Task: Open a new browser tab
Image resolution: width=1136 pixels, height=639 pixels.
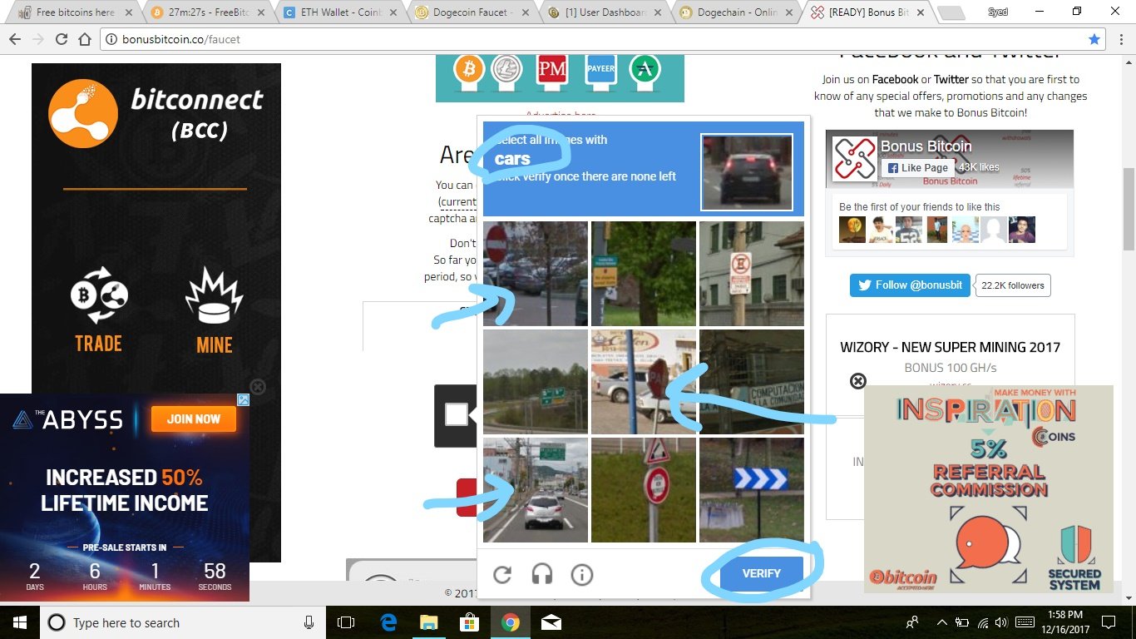Action: pyautogui.click(x=951, y=13)
